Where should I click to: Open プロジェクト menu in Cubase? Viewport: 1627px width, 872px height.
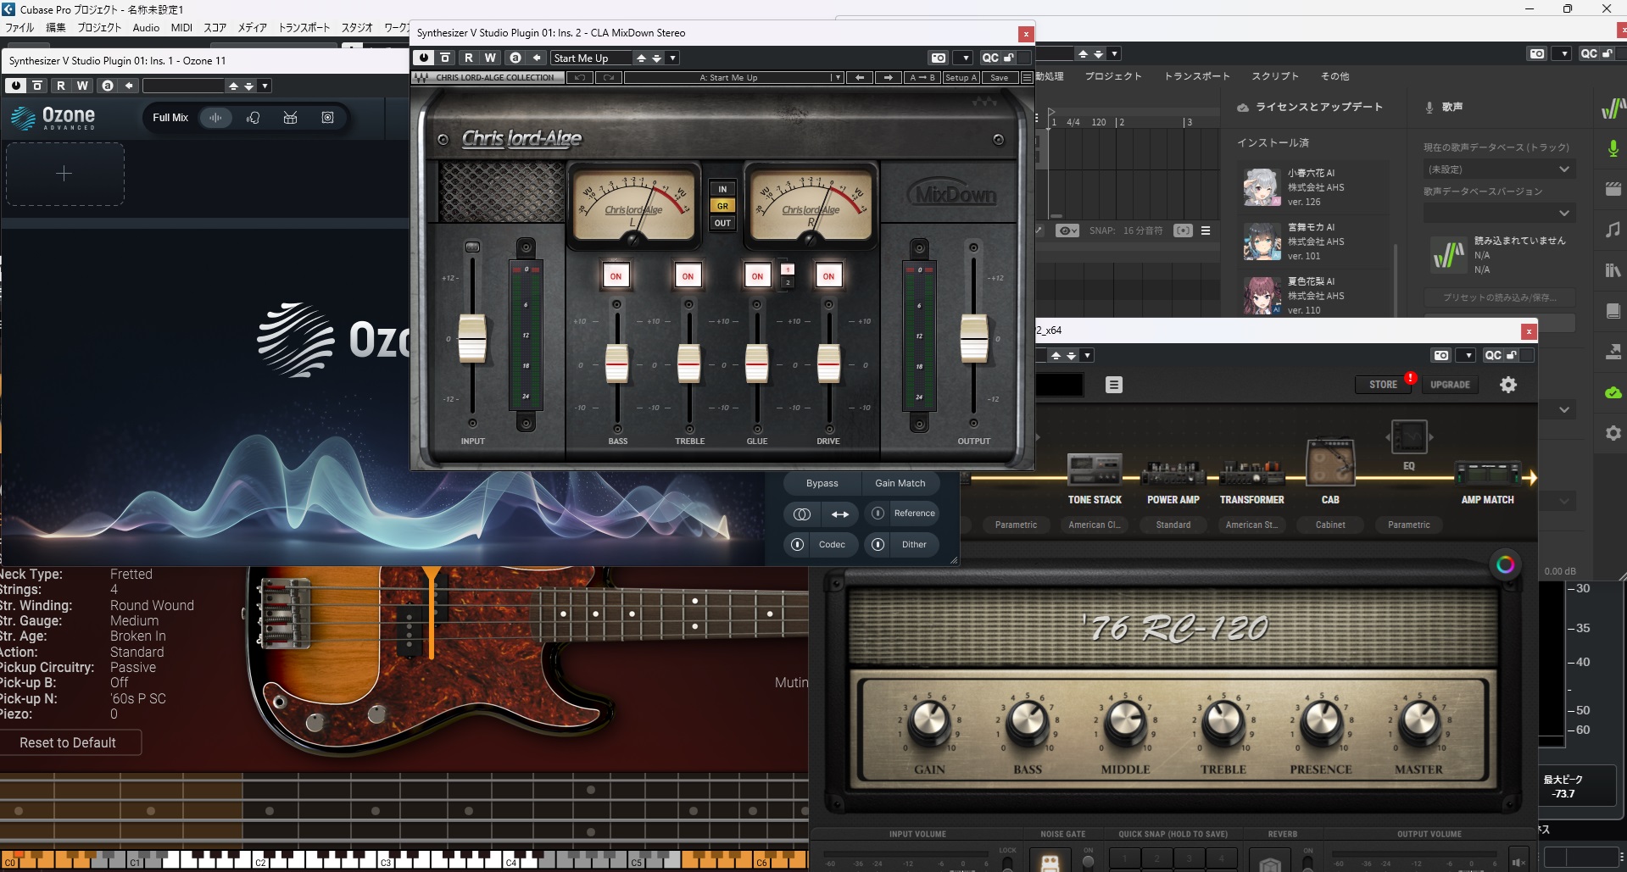[x=99, y=27]
